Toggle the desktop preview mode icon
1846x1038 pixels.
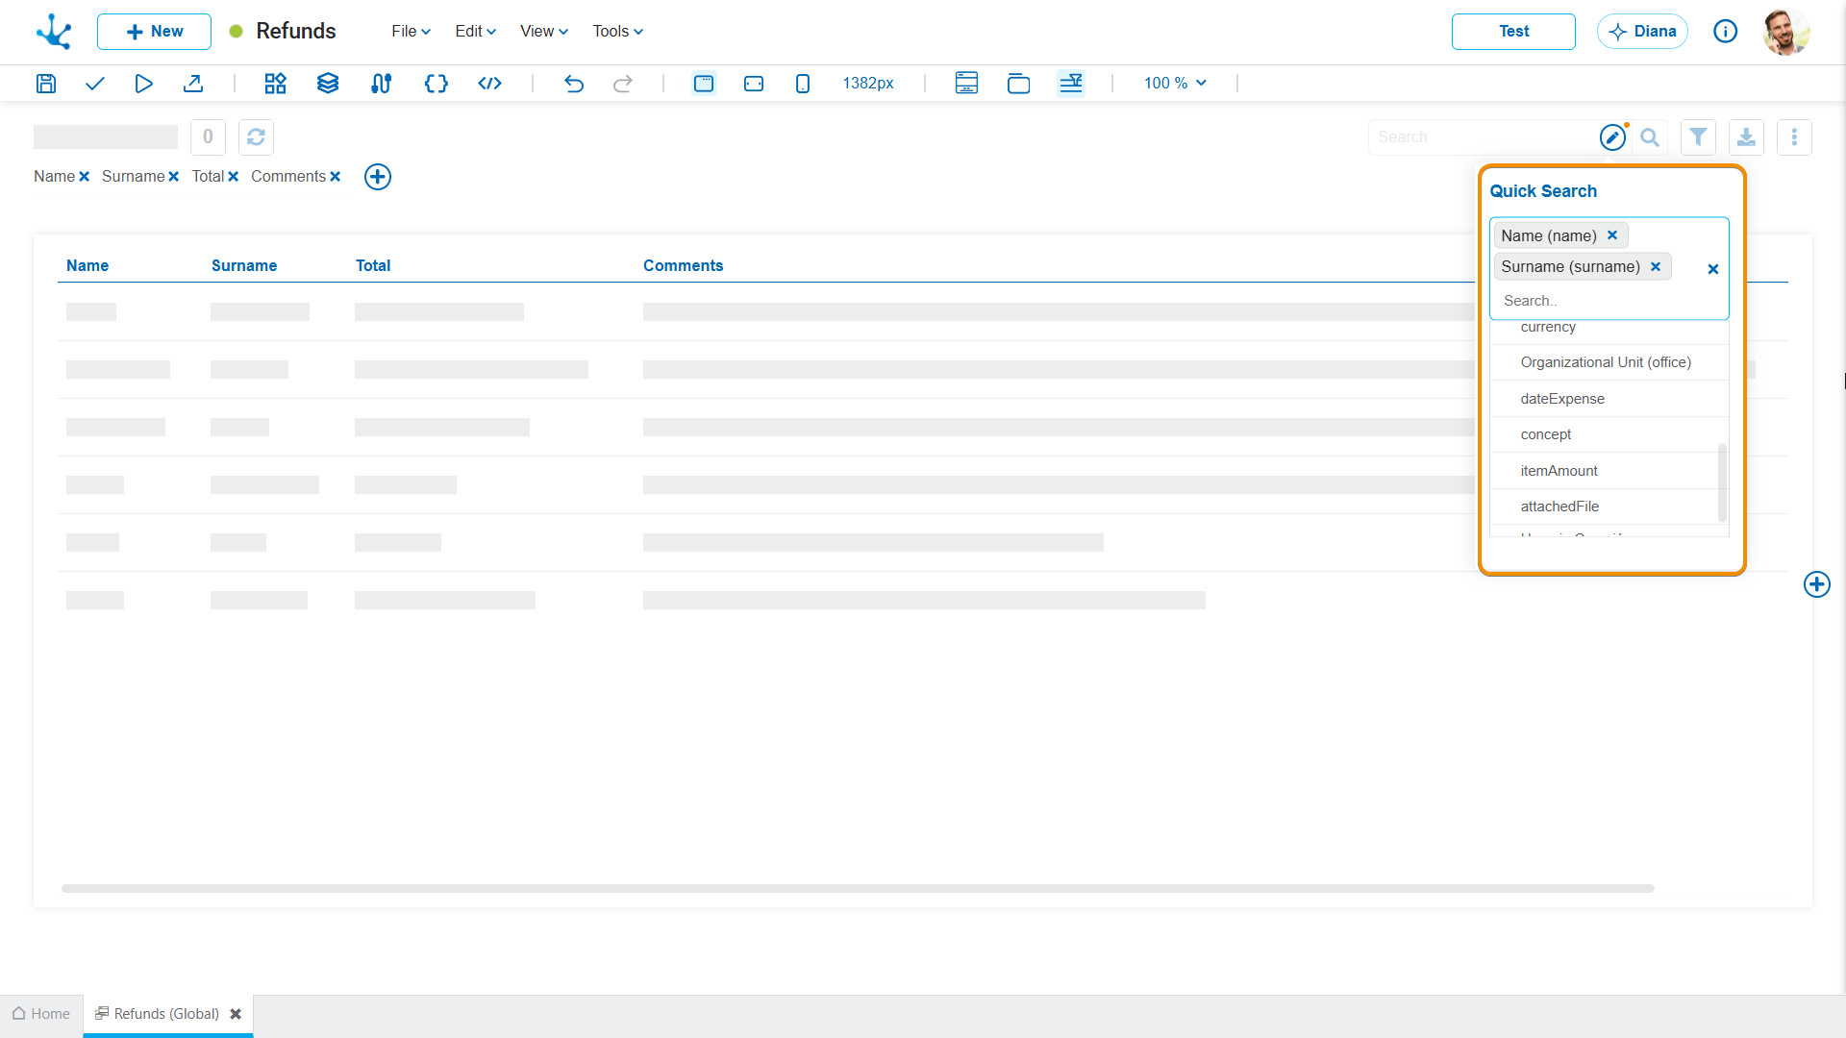704,84
